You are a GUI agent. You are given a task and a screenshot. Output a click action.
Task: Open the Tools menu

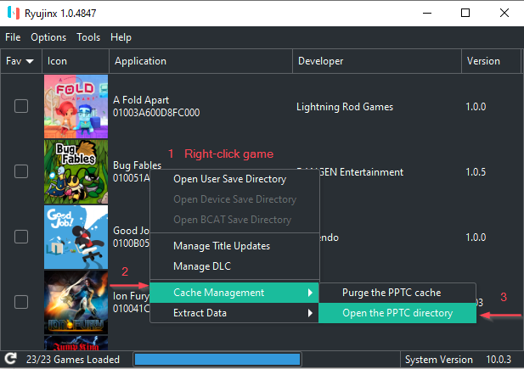tap(88, 37)
